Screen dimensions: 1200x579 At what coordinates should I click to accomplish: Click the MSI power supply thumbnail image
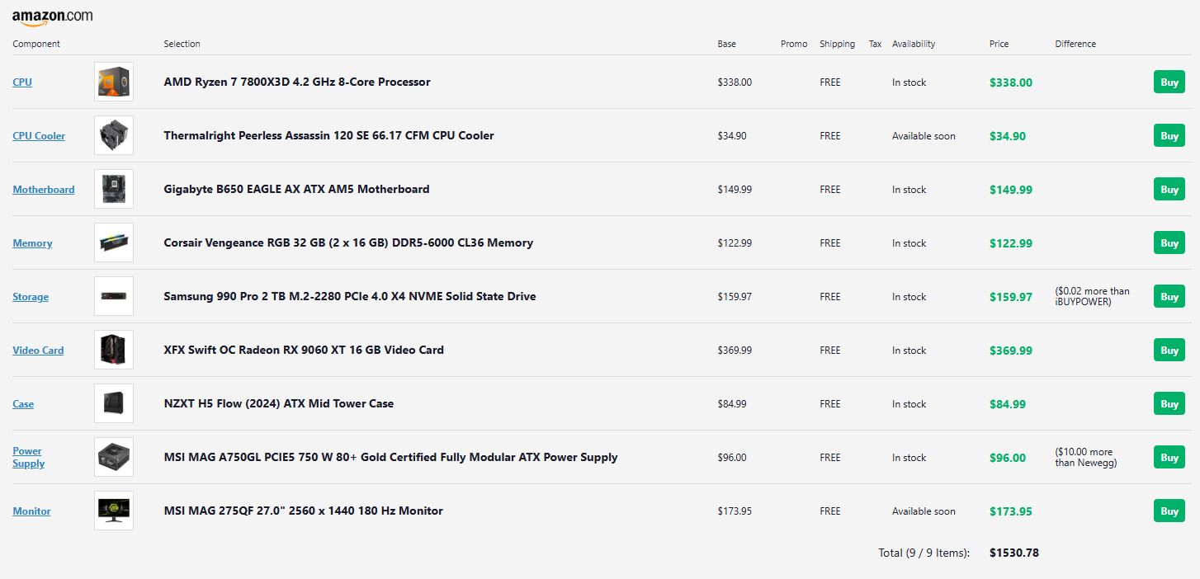pyautogui.click(x=114, y=458)
